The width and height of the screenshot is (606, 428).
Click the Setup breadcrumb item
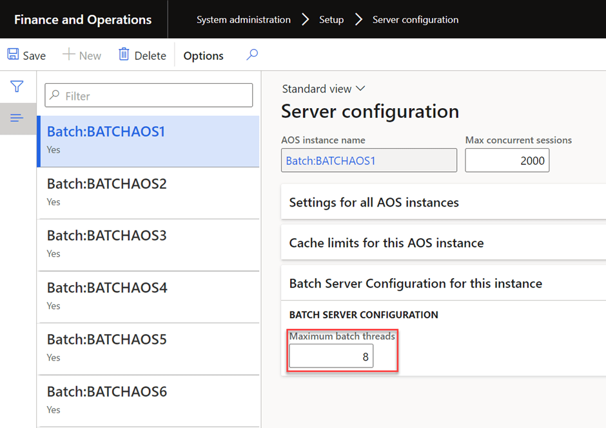(331, 19)
